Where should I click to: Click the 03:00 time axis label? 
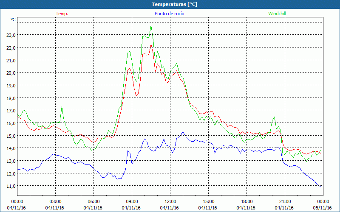56,202
